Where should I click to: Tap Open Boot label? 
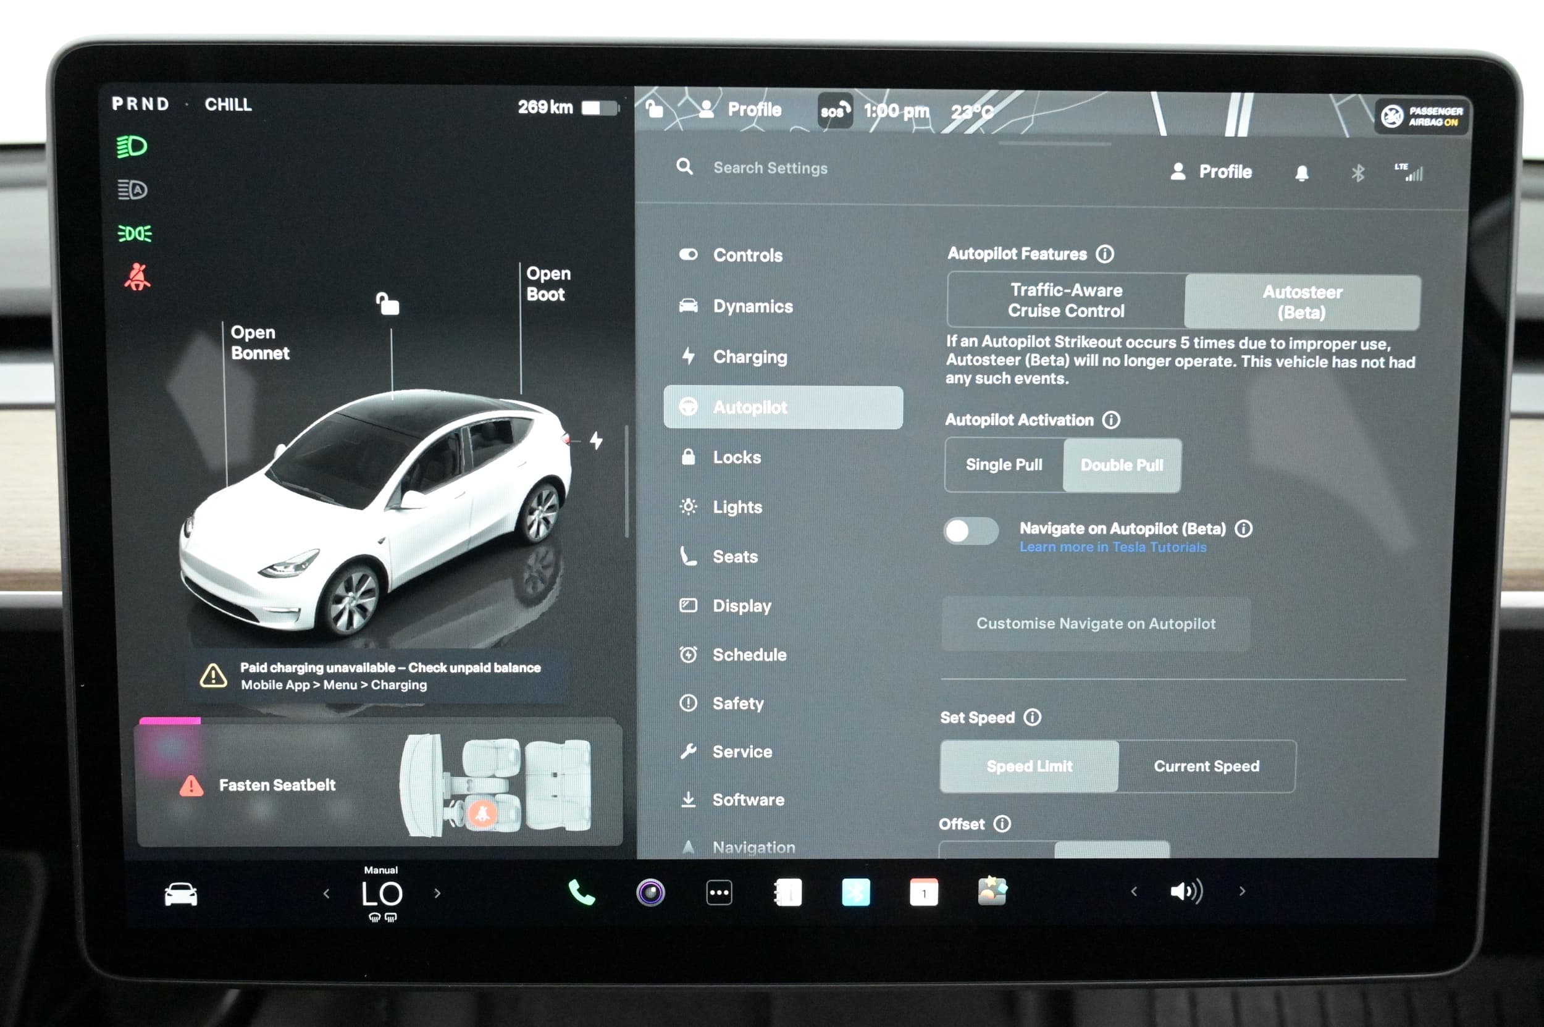[548, 283]
